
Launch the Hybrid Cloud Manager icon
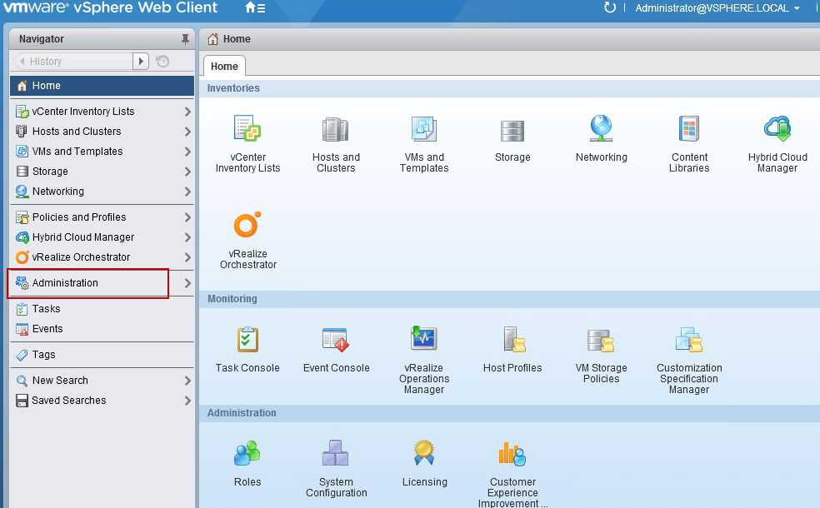pos(777,130)
